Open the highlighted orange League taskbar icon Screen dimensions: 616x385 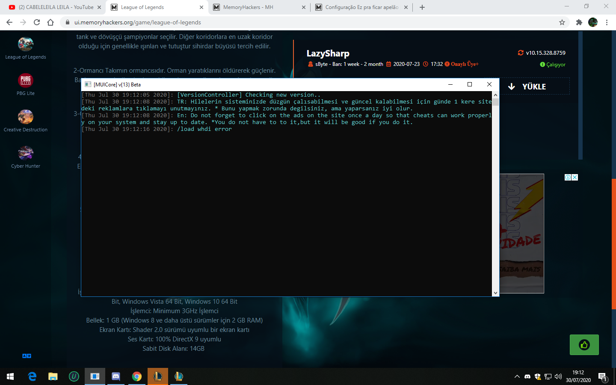(158, 376)
